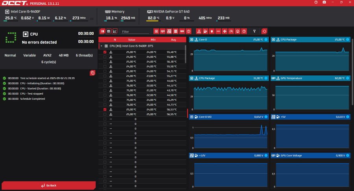Click the Filter text field
Image resolution: width=354 pixels, height=191 pixels.
(x=135, y=31)
